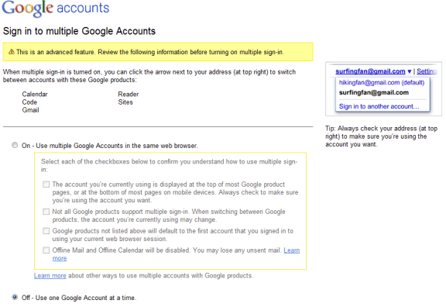Click the accounts text beside Google logo

pyautogui.click(x=83, y=8)
